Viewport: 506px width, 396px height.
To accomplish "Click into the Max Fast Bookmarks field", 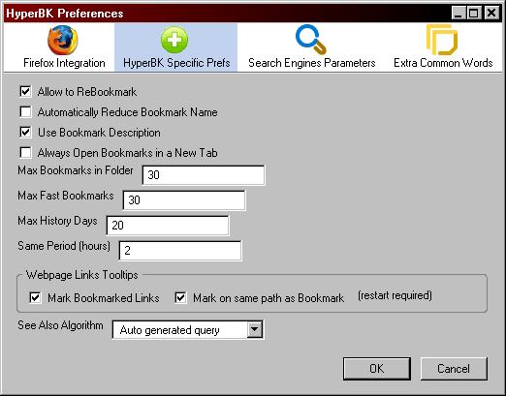I will pyautogui.click(x=184, y=200).
